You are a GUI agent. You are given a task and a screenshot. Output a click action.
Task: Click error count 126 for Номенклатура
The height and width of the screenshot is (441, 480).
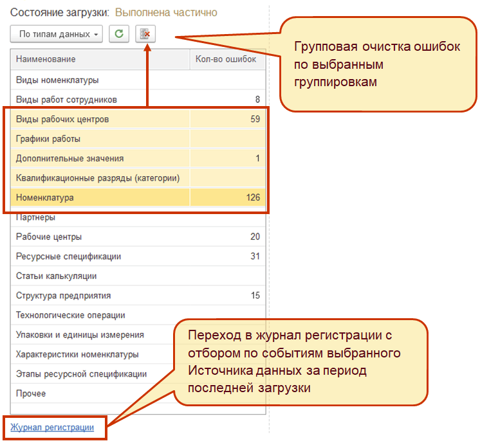pos(253,197)
